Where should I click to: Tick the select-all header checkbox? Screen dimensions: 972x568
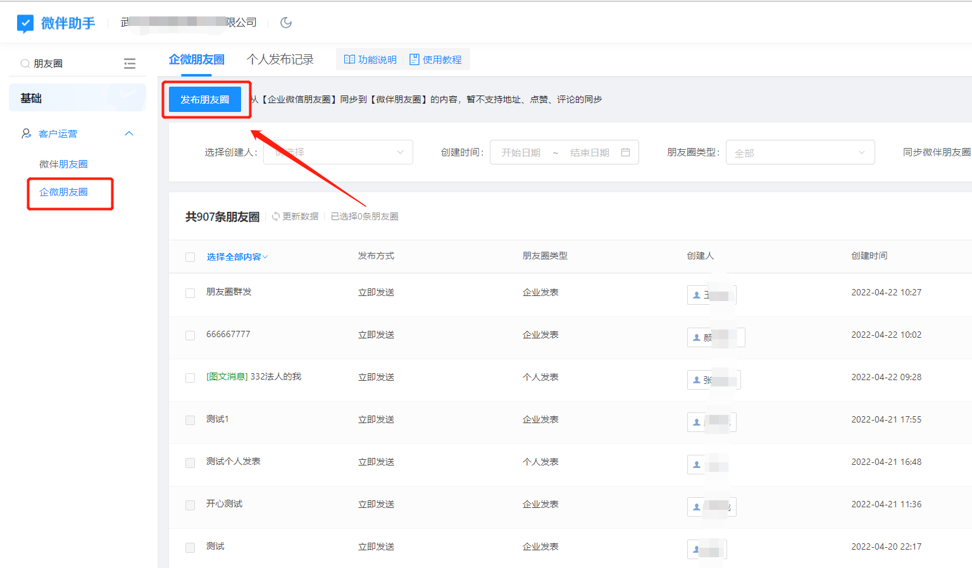[190, 257]
